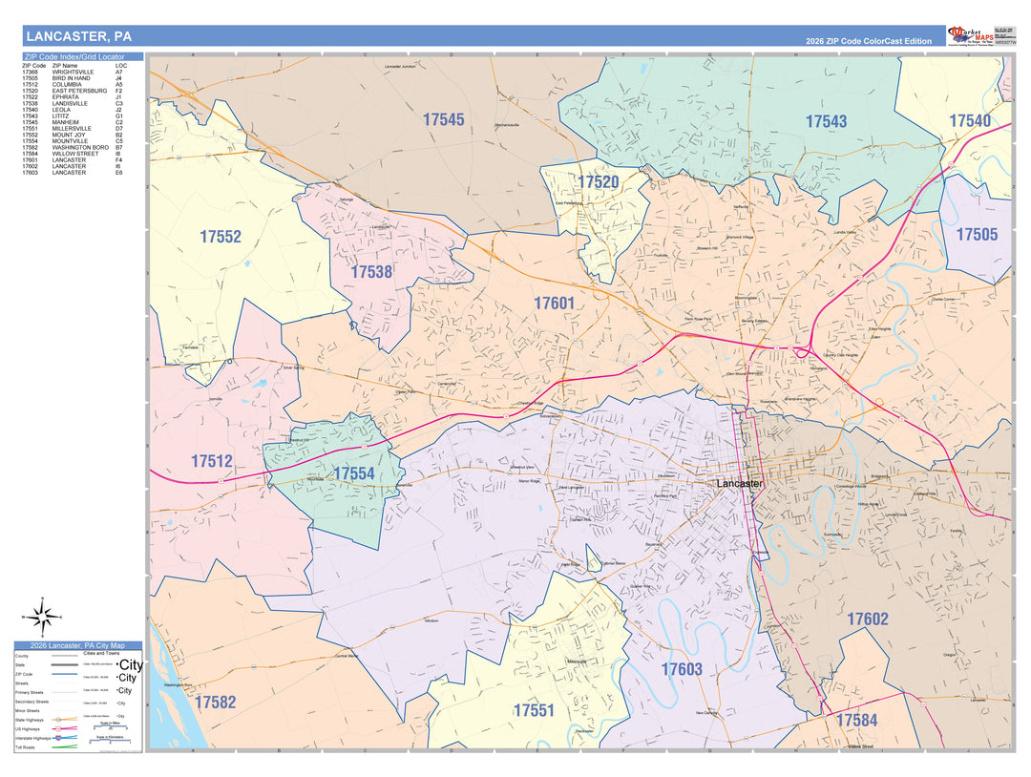This screenshot has height=777, width=1031.
Task: Click the largest City legend sample
Action: [x=130, y=665]
